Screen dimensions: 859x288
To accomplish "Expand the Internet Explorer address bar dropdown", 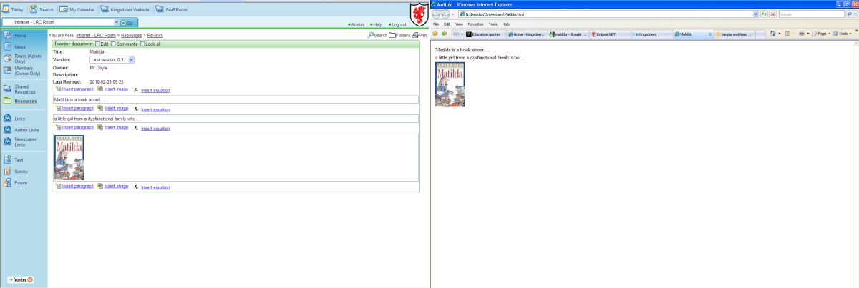I will click(756, 14).
